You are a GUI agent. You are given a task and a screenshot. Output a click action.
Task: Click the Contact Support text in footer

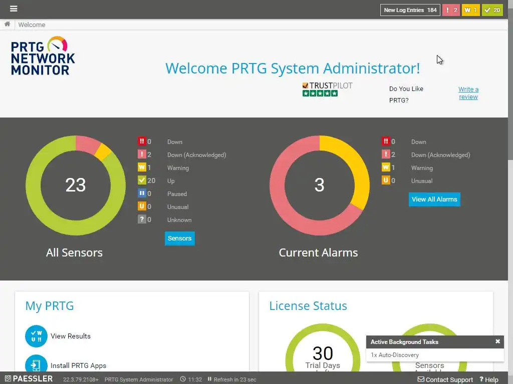tap(449, 380)
